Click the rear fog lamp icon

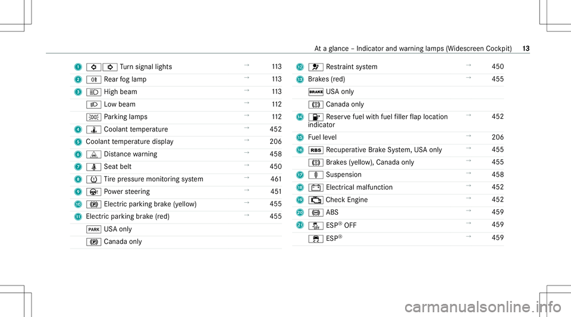(x=93, y=80)
